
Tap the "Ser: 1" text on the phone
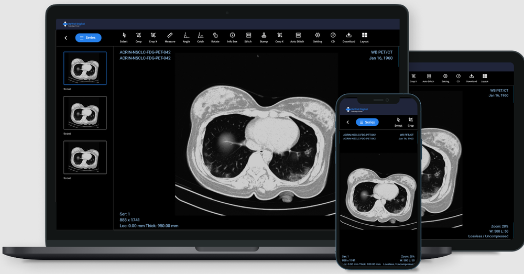345,257
